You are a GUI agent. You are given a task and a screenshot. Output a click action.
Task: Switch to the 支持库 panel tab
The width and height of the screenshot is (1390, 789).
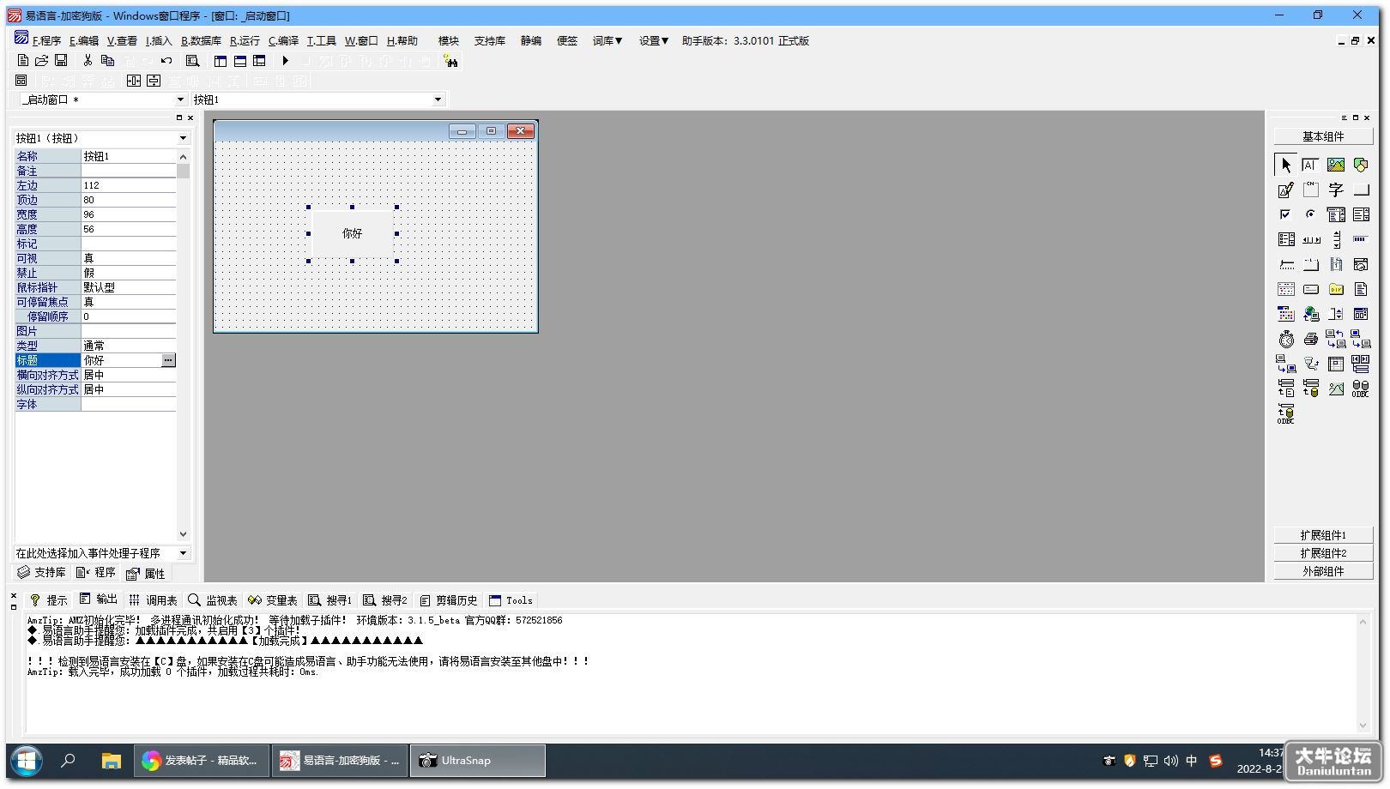[41, 572]
